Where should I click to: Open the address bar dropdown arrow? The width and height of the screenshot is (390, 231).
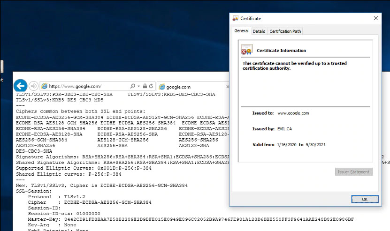[x=139, y=86]
